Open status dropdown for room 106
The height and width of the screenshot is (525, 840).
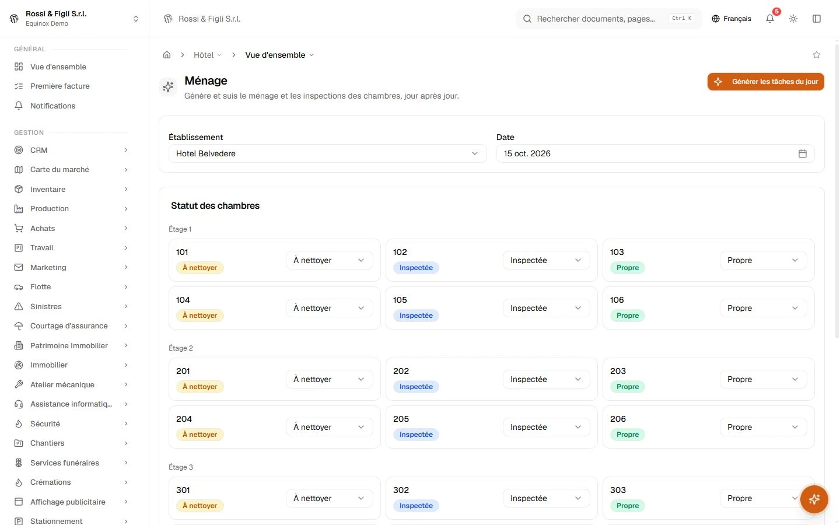click(x=763, y=308)
